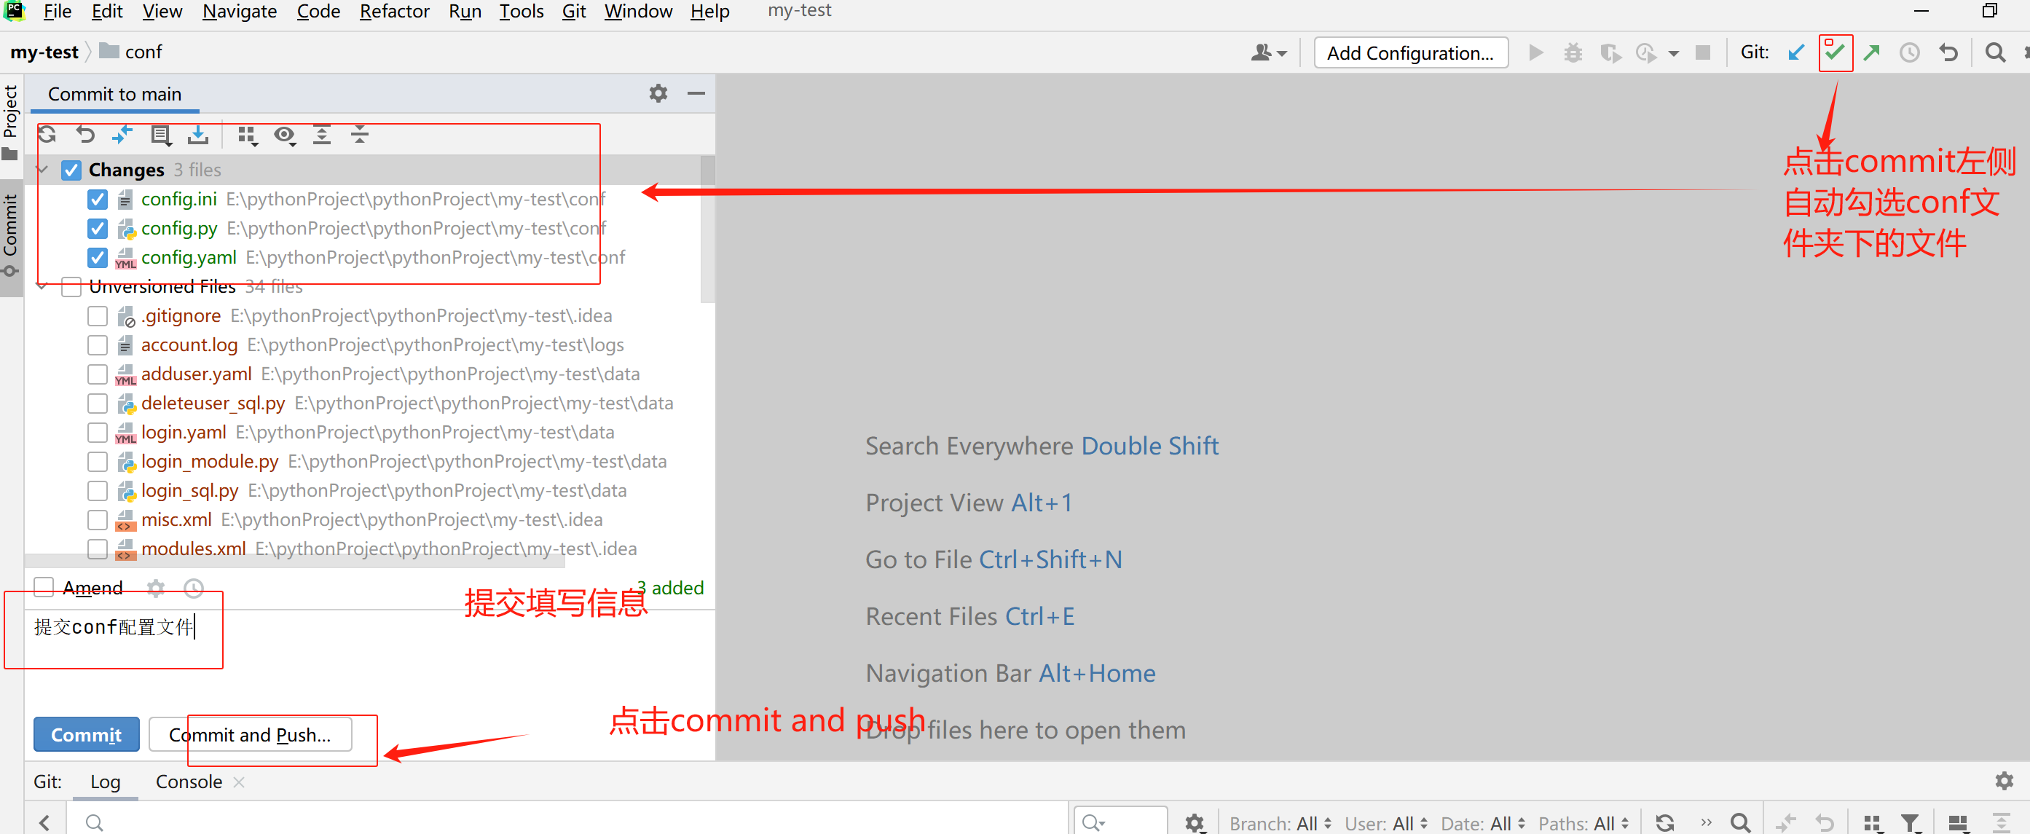Check the account.log file checkbox
This screenshot has width=2030, height=834.
coord(98,345)
